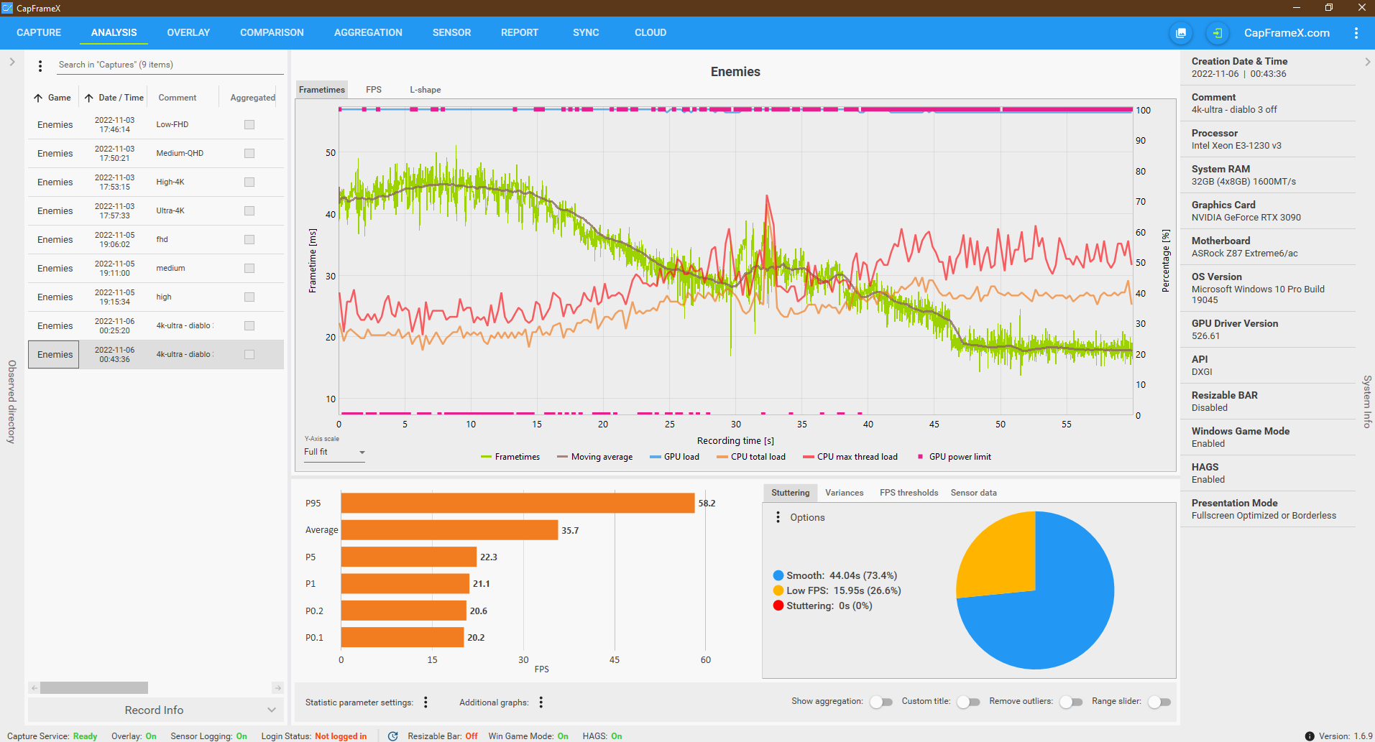Screen dimensions: 1375x742
Task: Select the capture commented high at 19:15:34
Action: point(156,297)
